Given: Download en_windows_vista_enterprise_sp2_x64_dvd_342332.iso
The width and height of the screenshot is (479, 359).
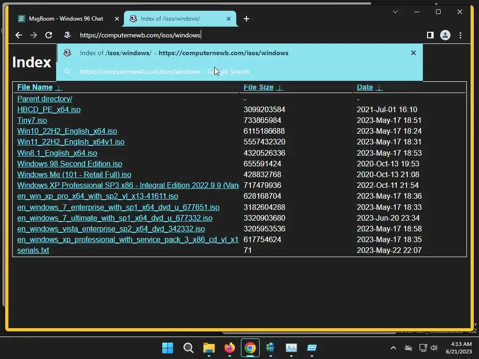Looking at the screenshot, I should click(111, 229).
